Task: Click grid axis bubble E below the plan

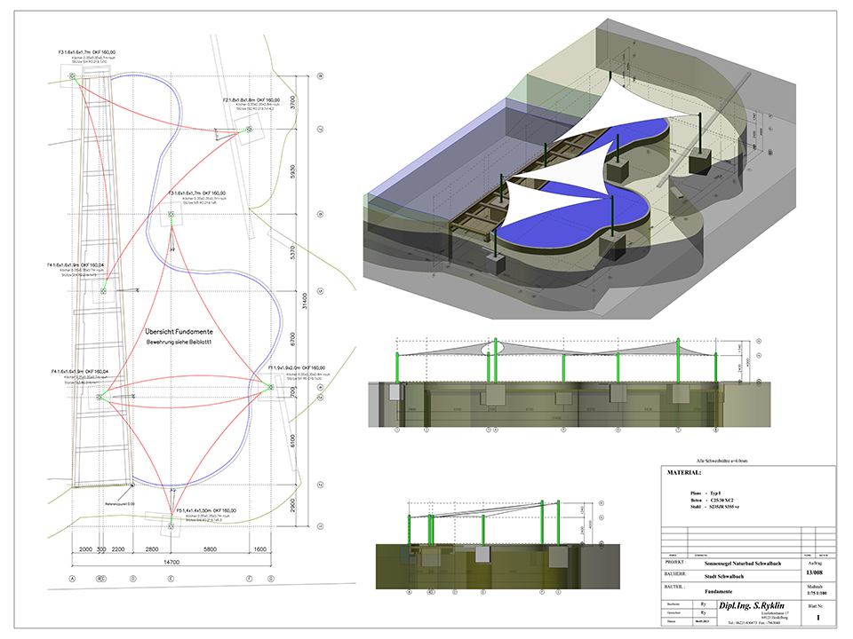Action: coord(171,579)
